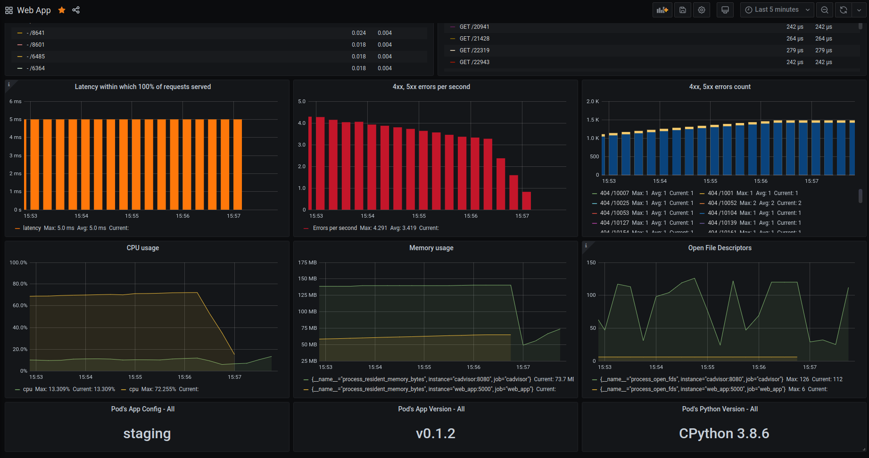The width and height of the screenshot is (869, 458).
Task: Open 4xx, 5xx errors per second panel menu
Action: click(431, 87)
